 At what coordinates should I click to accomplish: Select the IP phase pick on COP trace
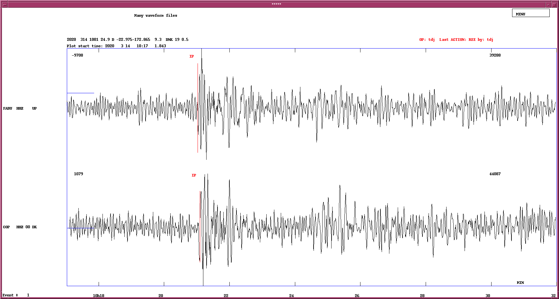click(x=194, y=175)
